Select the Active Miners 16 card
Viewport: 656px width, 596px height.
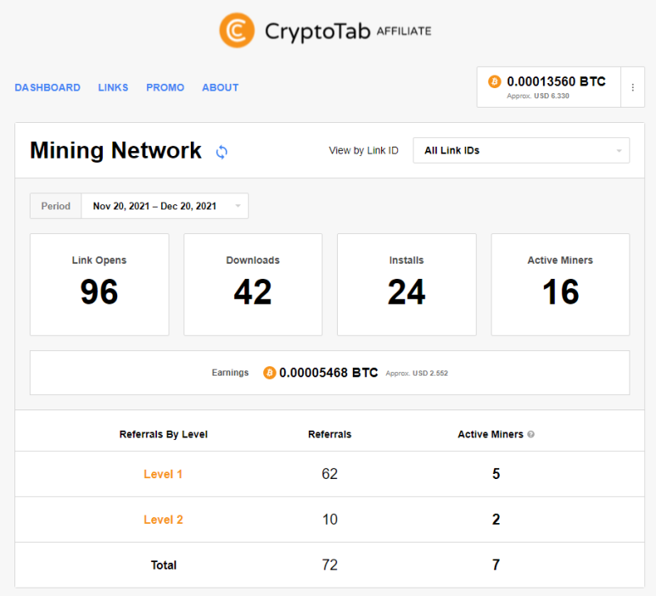click(x=560, y=284)
